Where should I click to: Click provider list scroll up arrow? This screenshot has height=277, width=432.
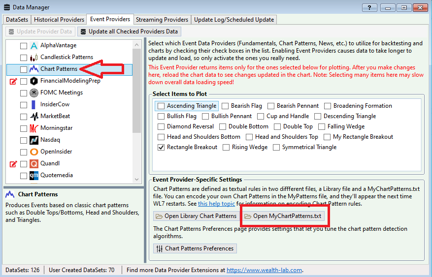tap(137, 45)
